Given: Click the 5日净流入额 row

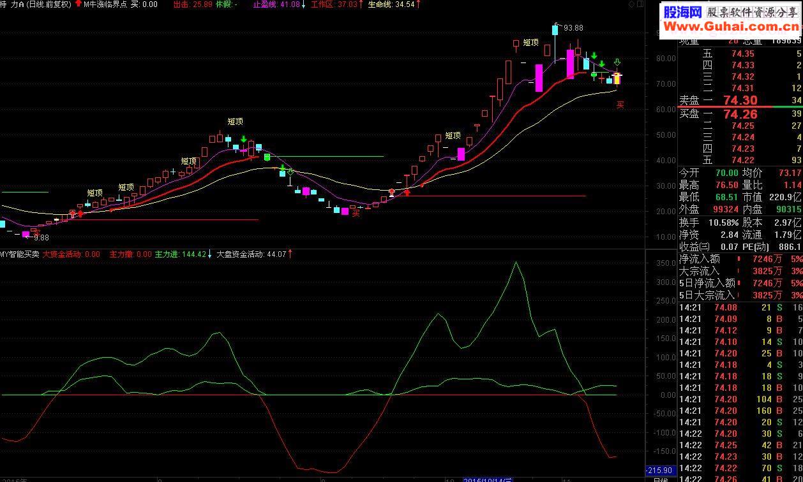Looking at the screenshot, I should tap(740, 283).
